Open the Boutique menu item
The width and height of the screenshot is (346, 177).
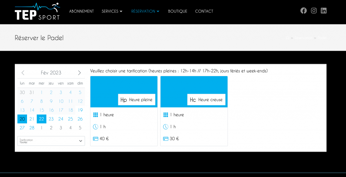[x=177, y=11]
